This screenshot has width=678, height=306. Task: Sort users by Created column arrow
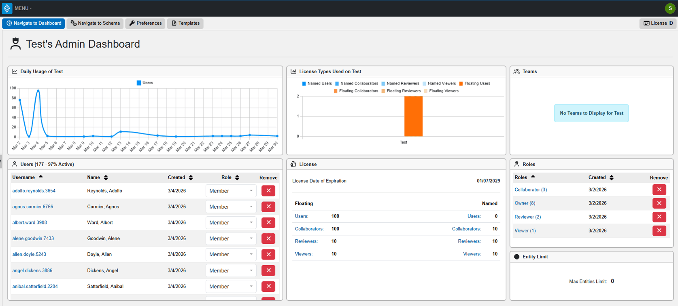(191, 177)
